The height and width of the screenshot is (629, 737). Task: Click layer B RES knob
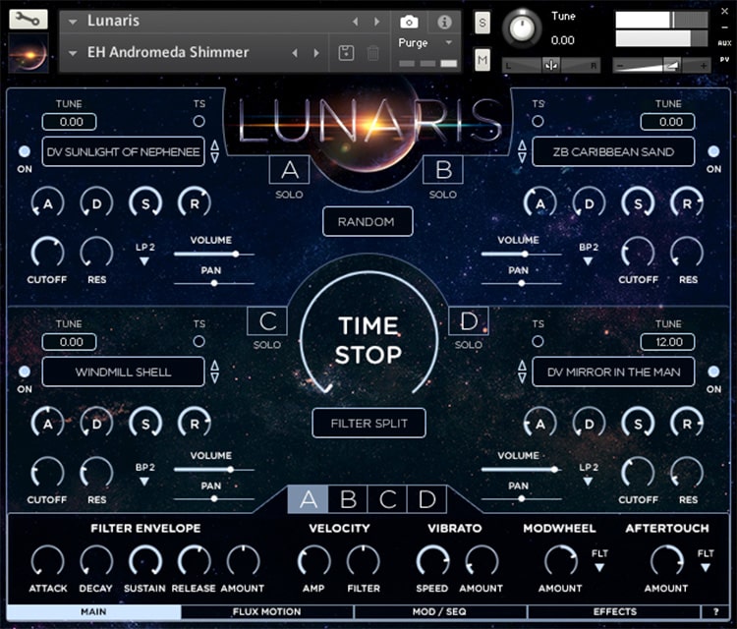click(x=687, y=253)
